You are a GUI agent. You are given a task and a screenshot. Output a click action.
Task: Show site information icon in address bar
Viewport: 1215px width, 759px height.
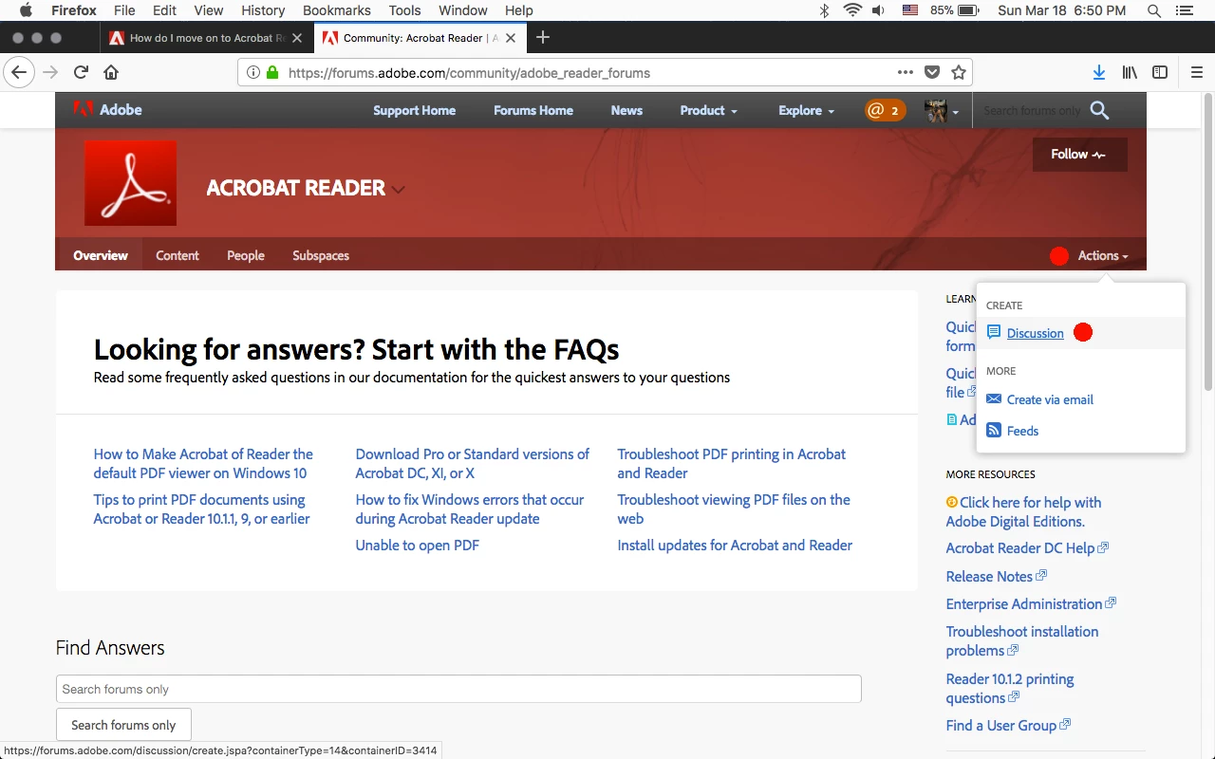[x=252, y=72]
